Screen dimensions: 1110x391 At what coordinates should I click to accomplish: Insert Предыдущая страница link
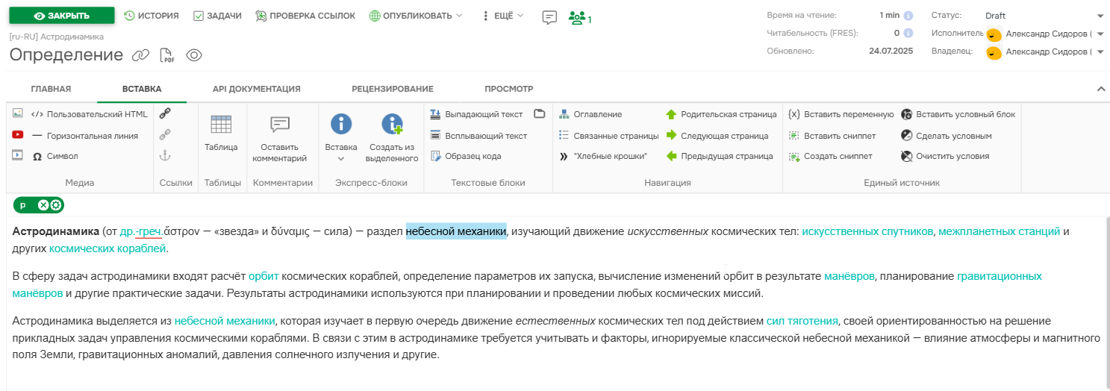(720, 157)
